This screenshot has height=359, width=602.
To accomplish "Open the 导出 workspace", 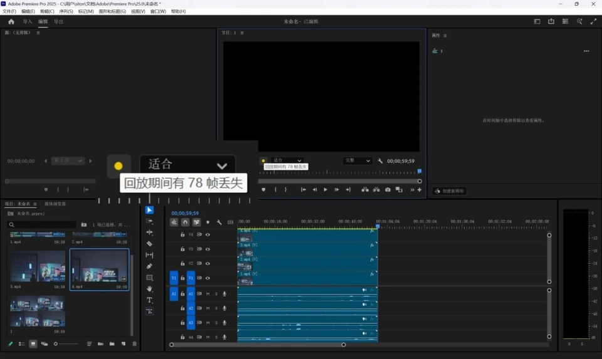I will click(x=58, y=21).
